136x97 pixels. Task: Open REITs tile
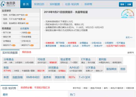point(72,77)
